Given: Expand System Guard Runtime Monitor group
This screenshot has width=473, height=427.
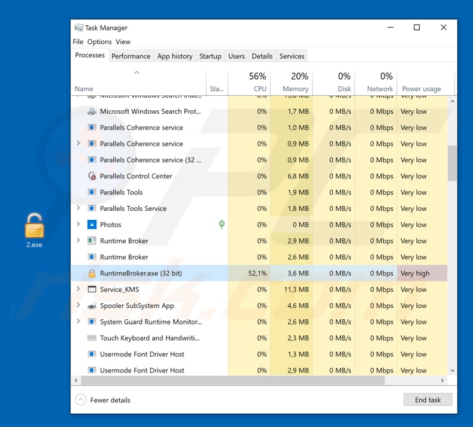Looking at the screenshot, I should coord(78,321).
